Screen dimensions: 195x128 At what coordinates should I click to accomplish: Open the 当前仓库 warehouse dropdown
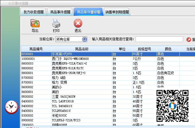click(84, 39)
